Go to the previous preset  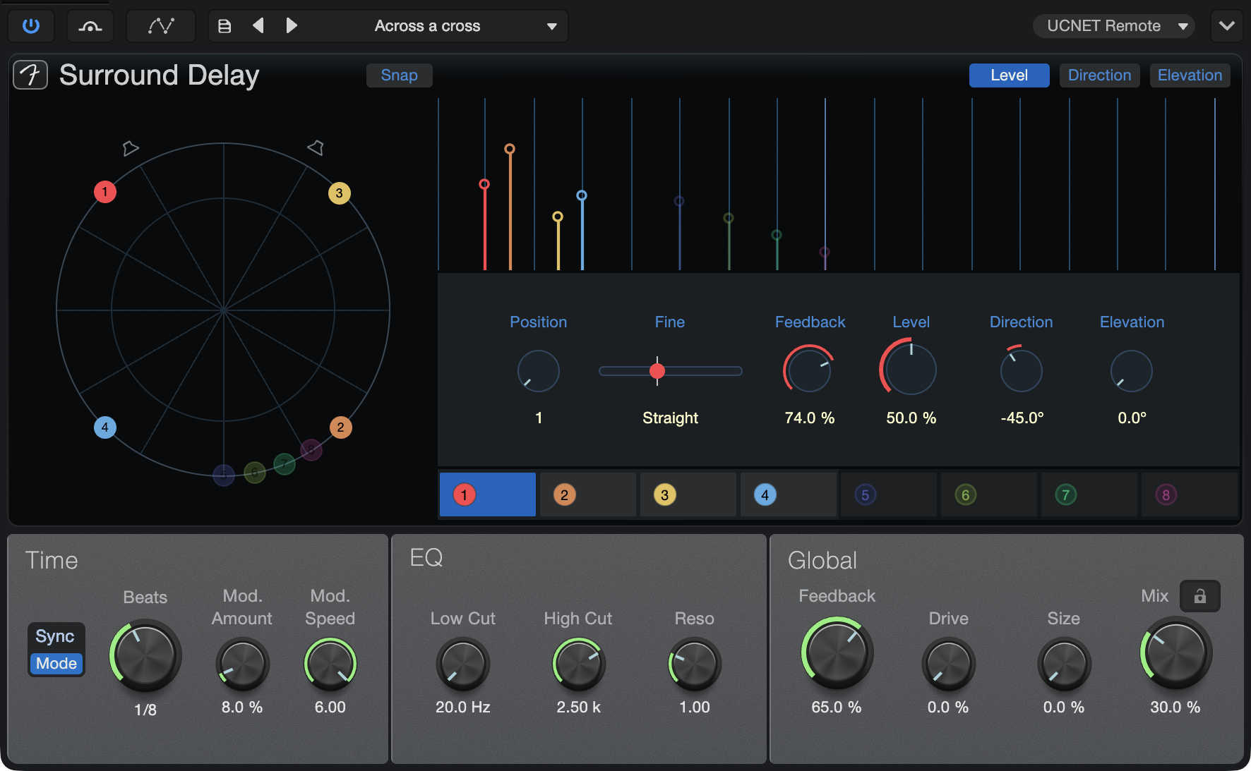pos(258,26)
